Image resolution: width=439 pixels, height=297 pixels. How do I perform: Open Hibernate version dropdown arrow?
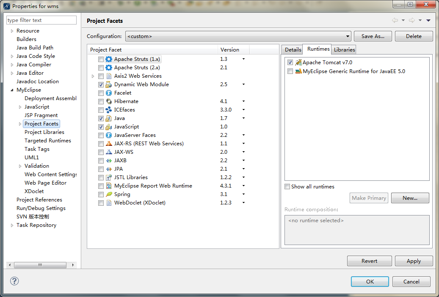[x=243, y=101]
